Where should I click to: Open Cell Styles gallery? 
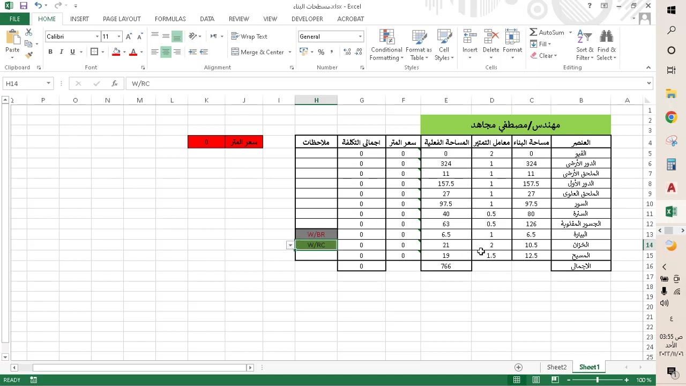point(444,45)
